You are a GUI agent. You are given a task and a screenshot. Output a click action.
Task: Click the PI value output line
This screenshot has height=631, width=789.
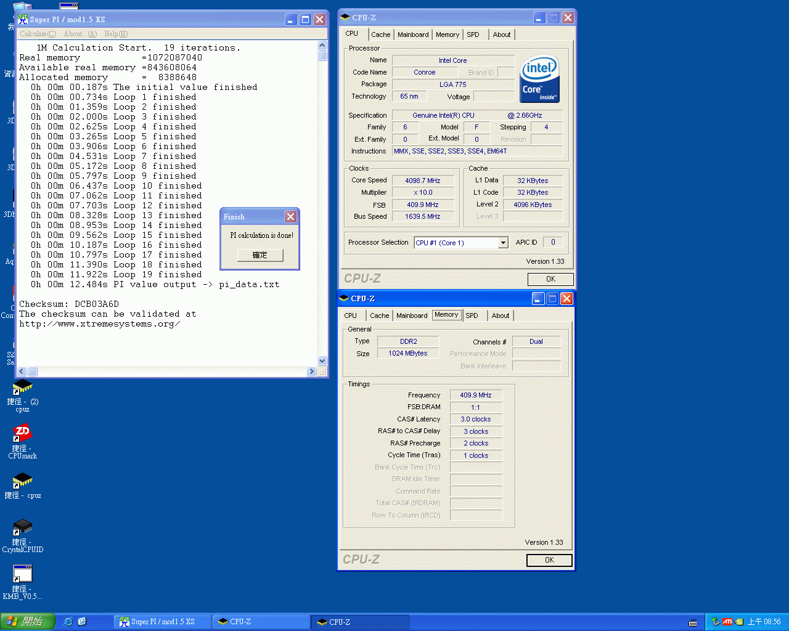pyautogui.click(x=155, y=284)
